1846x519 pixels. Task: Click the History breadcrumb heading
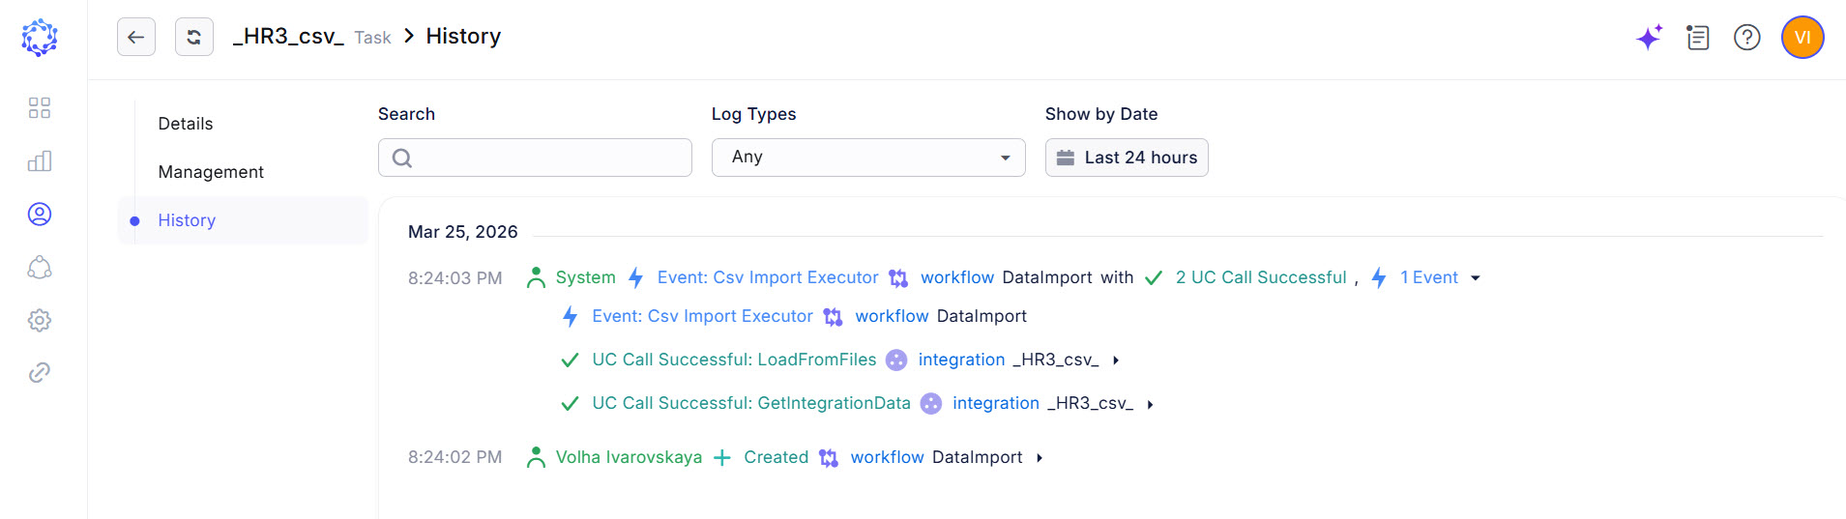pyautogui.click(x=463, y=37)
